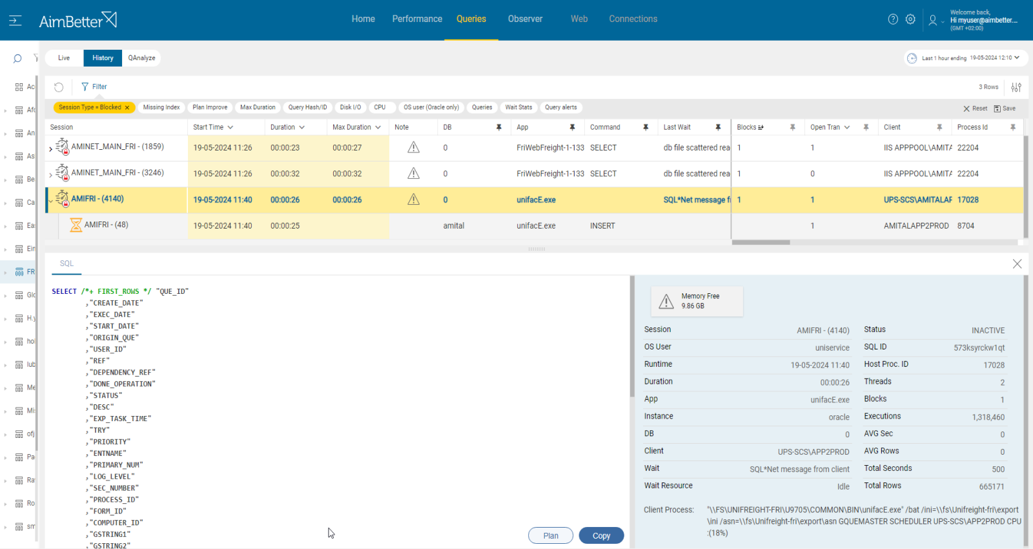1033x549 pixels.
Task: Open the query Plan button
Action: click(551, 535)
